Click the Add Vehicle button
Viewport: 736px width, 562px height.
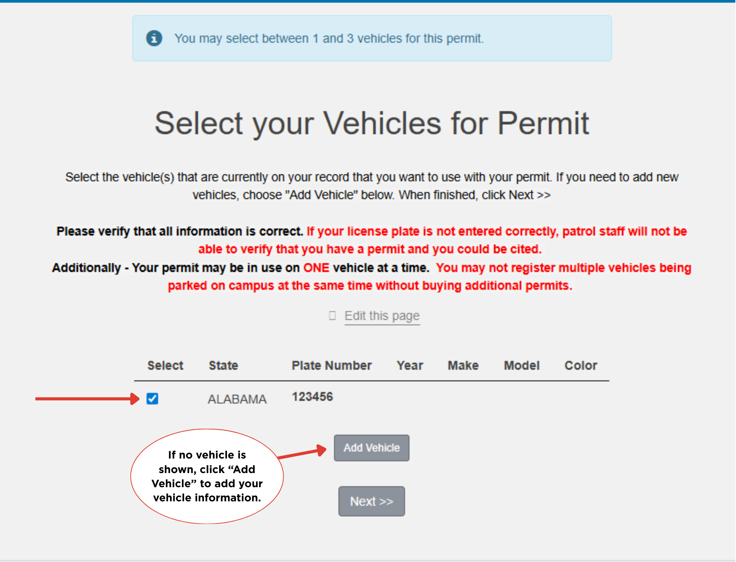371,448
